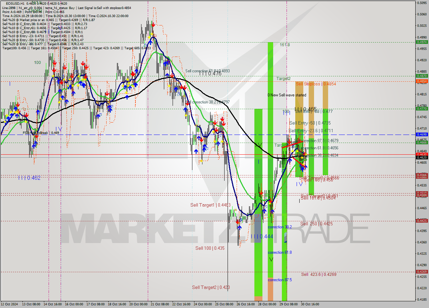
Task: Click the green 'Target2' label
Action: (283, 78)
